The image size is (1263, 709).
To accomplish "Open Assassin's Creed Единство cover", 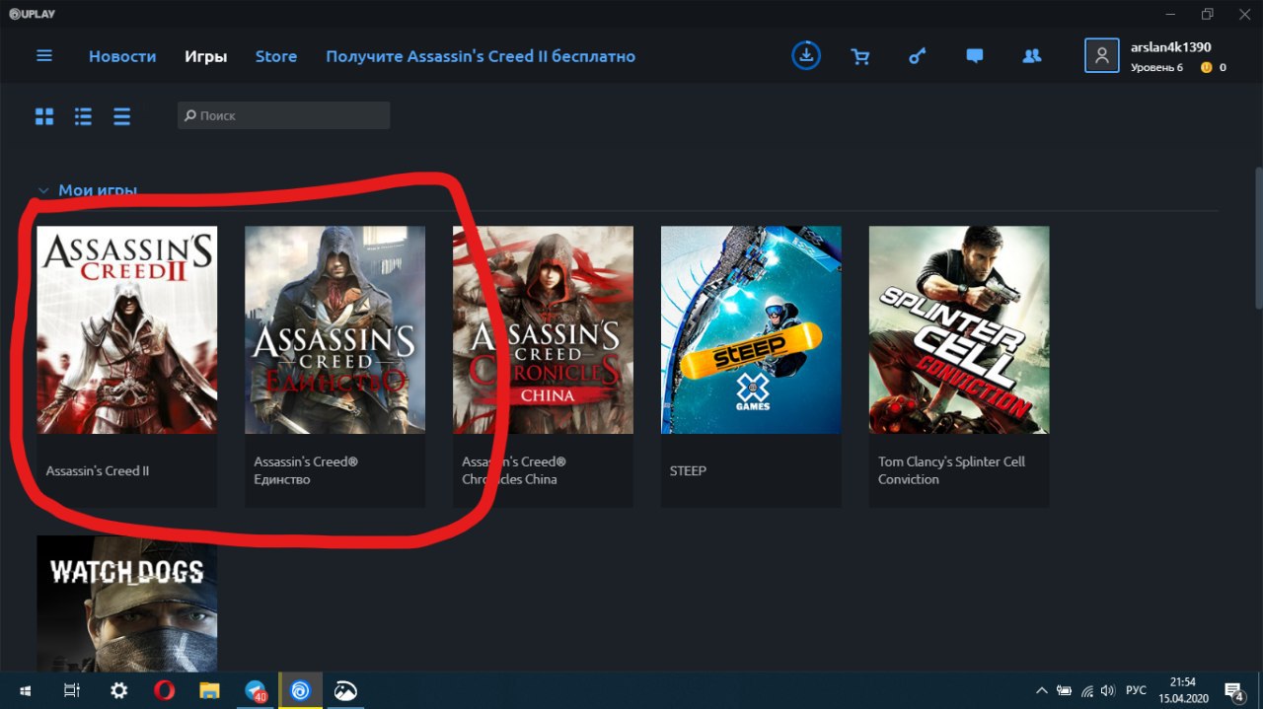I will tap(334, 329).
